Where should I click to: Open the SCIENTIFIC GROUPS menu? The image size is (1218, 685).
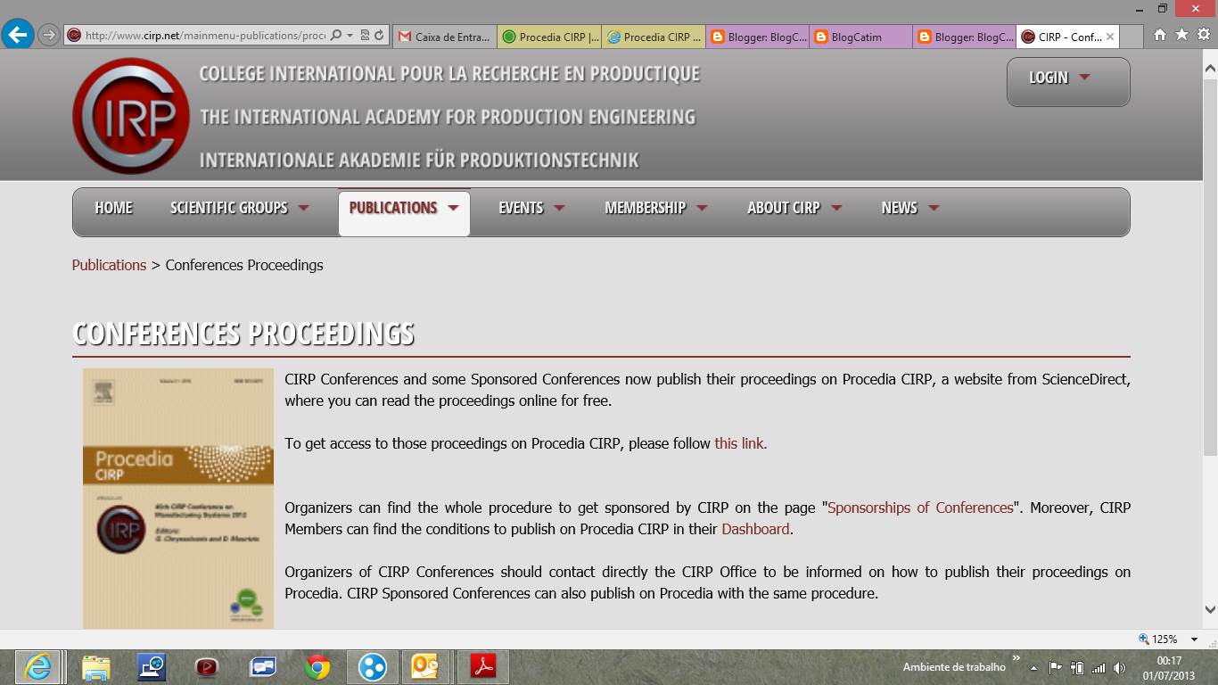point(229,208)
